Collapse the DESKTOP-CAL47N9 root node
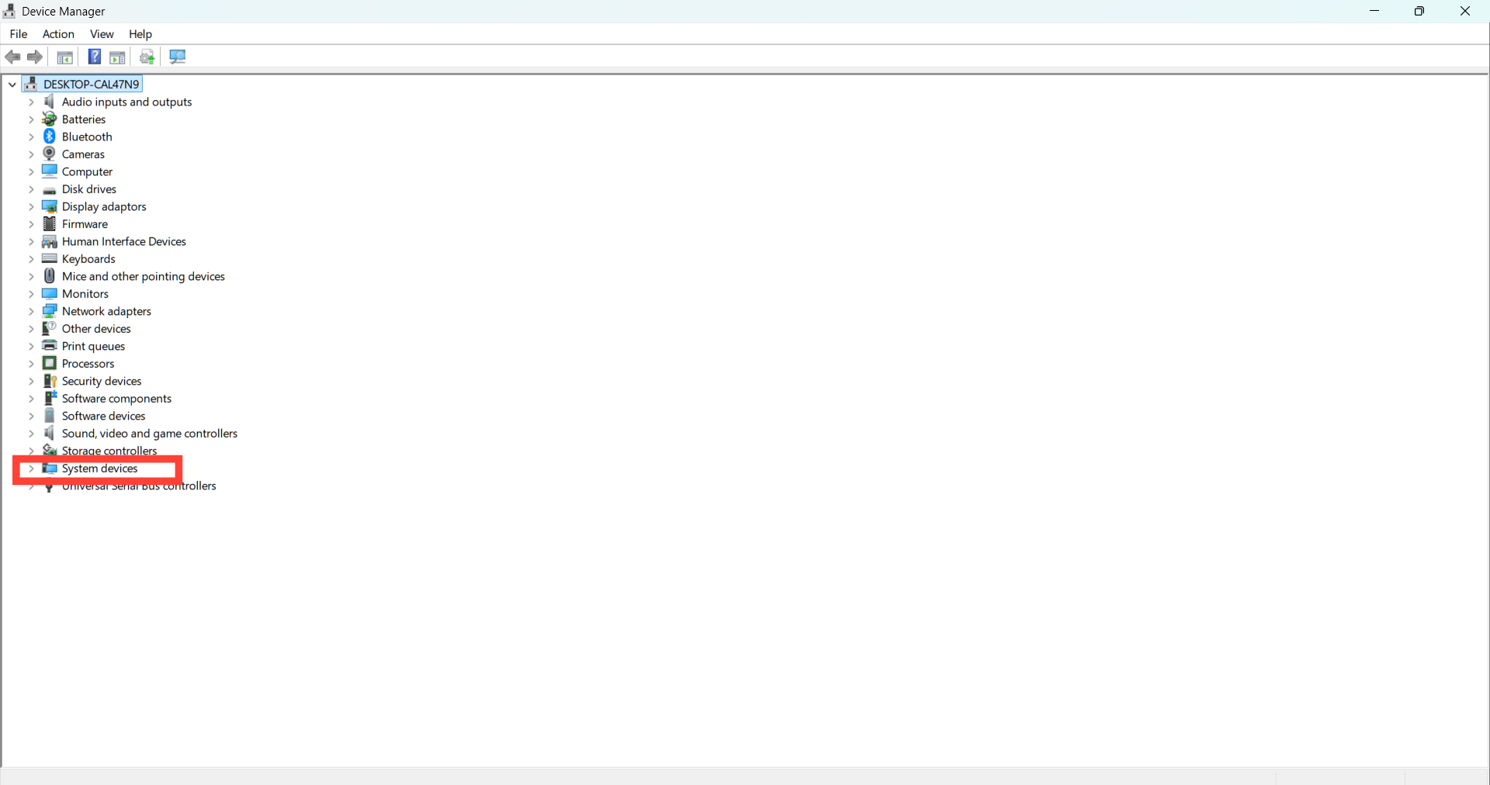The height and width of the screenshot is (785, 1490). tap(12, 85)
